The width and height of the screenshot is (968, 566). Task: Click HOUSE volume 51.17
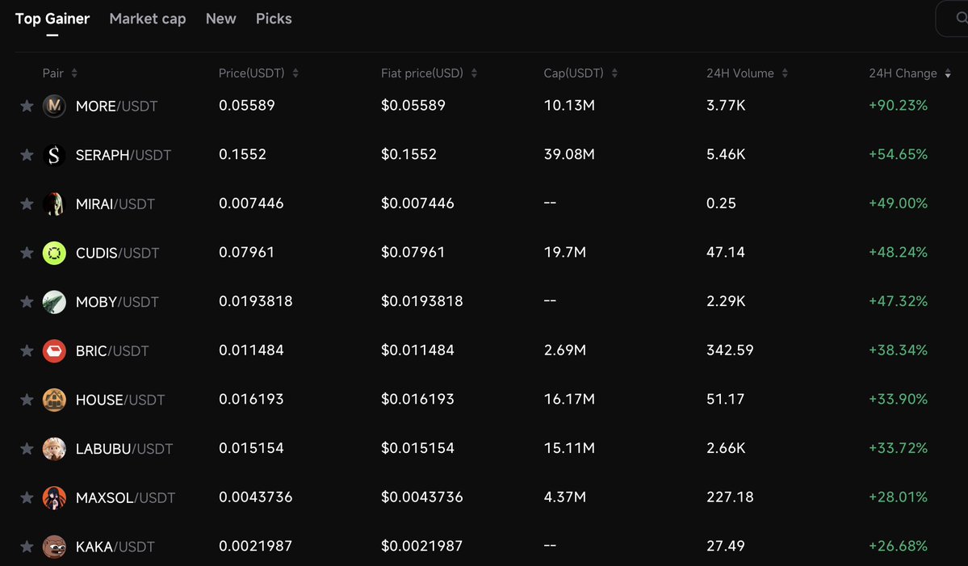[725, 399]
